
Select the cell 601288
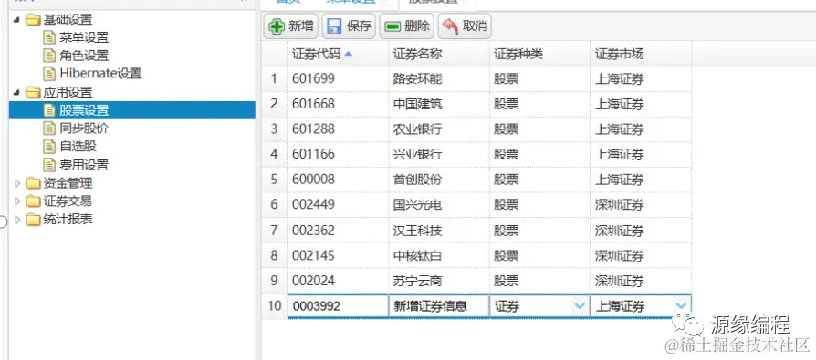tap(337, 129)
